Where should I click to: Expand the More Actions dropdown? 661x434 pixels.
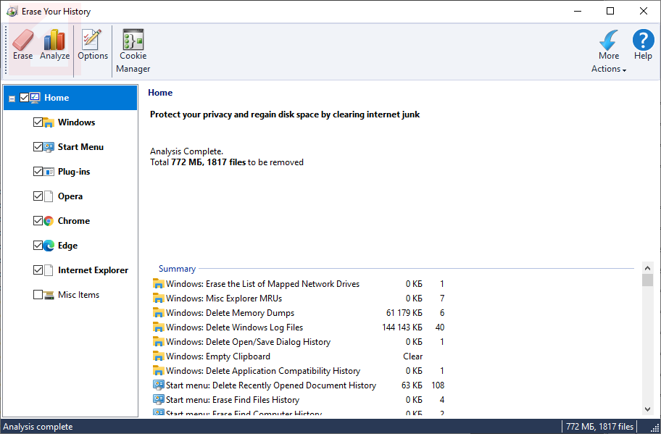609,68
